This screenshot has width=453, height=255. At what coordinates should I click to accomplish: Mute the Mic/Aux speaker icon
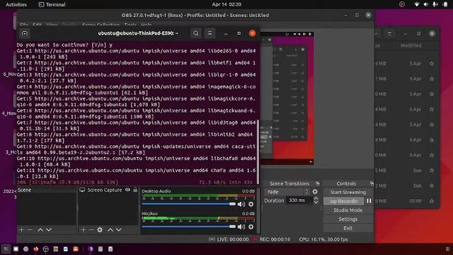241,227
